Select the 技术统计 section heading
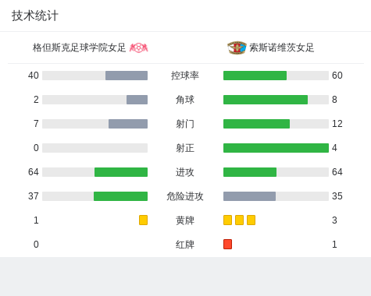Screen dimensions: 371x296 coord(34,16)
